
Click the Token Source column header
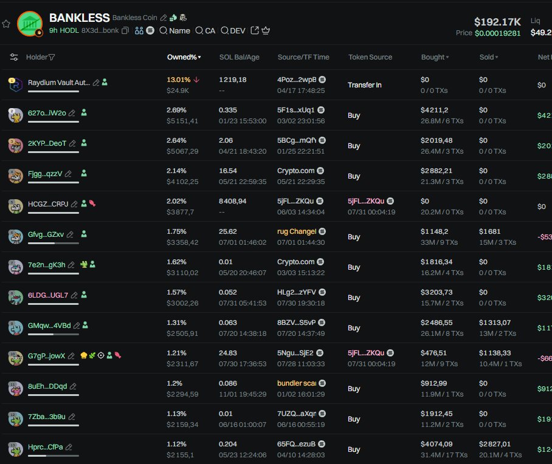(370, 57)
